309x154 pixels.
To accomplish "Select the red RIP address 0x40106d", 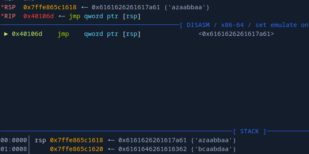I will pos(38,16).
